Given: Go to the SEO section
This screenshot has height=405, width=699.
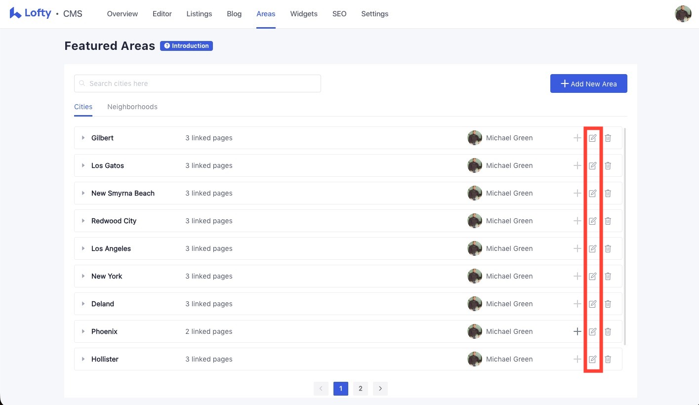Looking at the screenshot, I should (339, 14).
